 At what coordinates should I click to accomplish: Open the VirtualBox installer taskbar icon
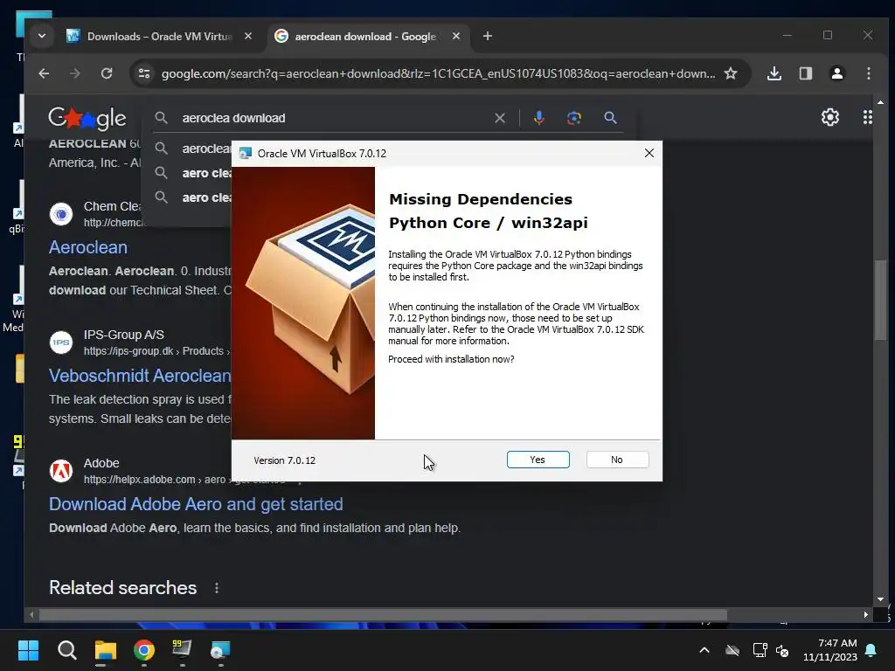point(220,650)
